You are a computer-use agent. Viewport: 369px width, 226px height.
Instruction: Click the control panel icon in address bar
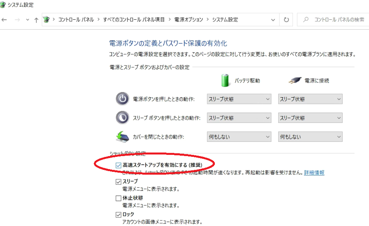click(47, 20)
